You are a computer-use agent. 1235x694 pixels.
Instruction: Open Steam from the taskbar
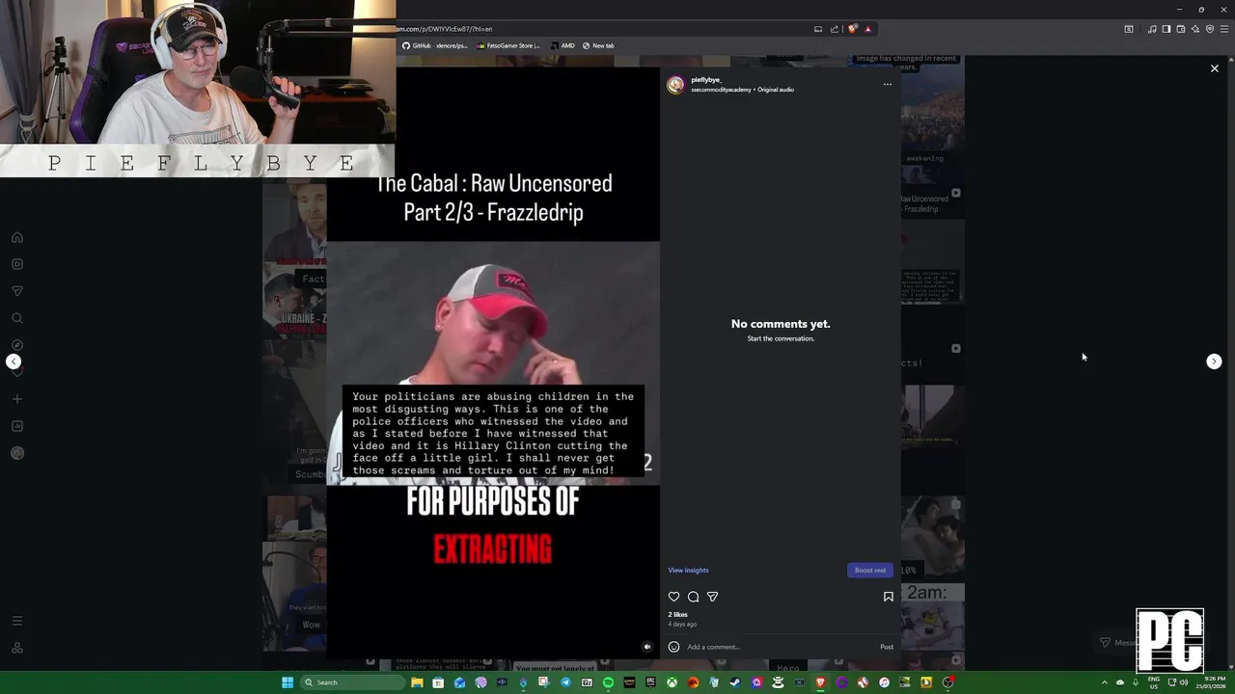[735, 682]
